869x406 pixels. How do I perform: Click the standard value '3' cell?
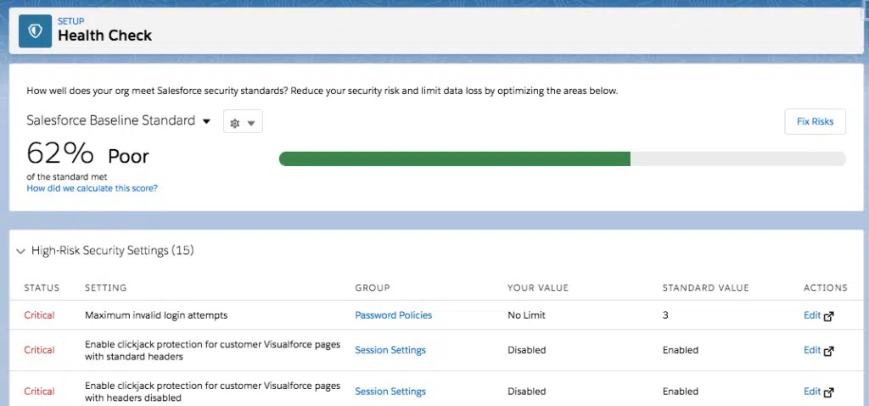[x=665, y=315]
